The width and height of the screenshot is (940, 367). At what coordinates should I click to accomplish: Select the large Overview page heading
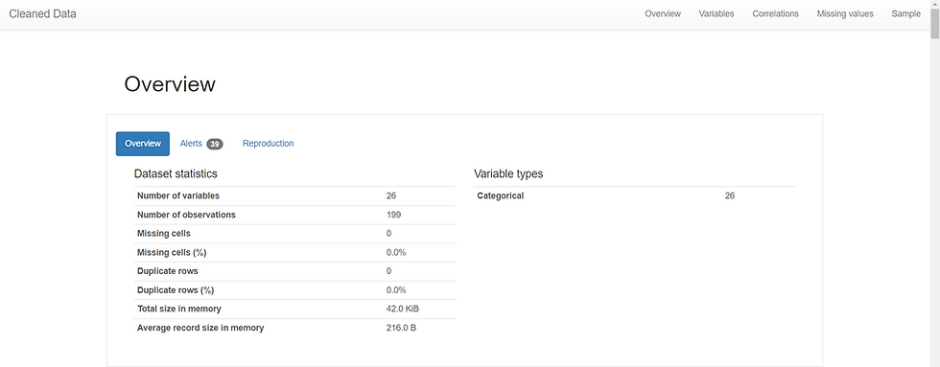170,84
